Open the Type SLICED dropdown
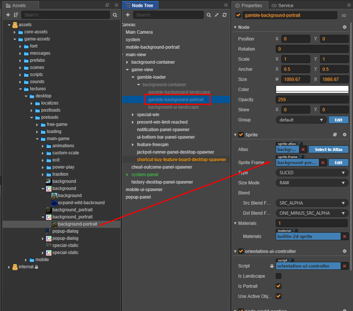 (x=312, y=173)
